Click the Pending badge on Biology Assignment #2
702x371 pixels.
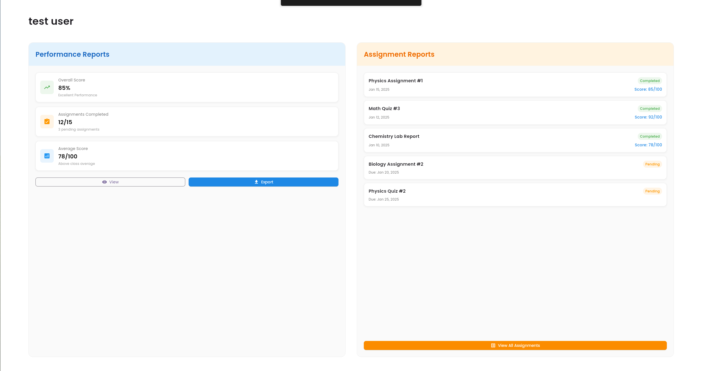652,164
